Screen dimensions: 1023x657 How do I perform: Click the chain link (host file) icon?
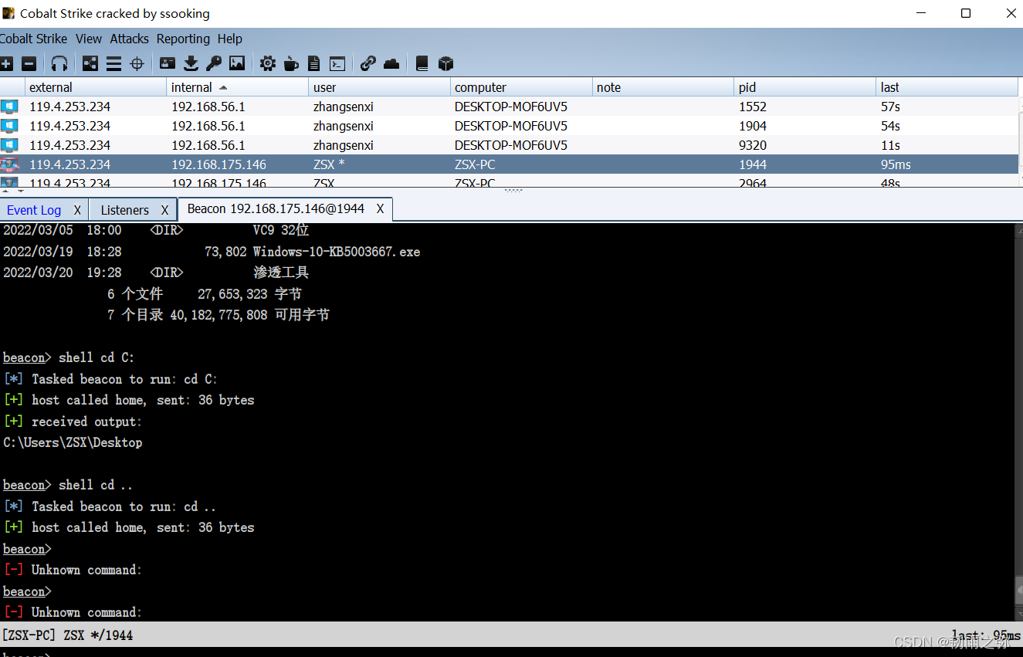368,63
